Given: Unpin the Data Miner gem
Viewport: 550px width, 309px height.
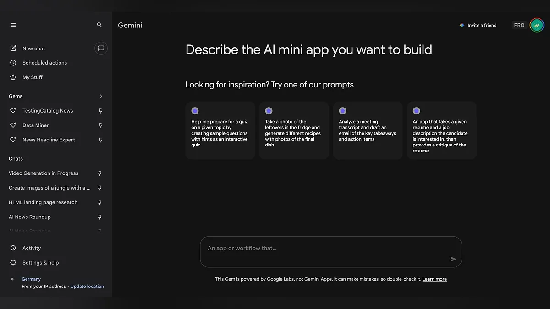Looking at the screenshot, I should 100,125.
